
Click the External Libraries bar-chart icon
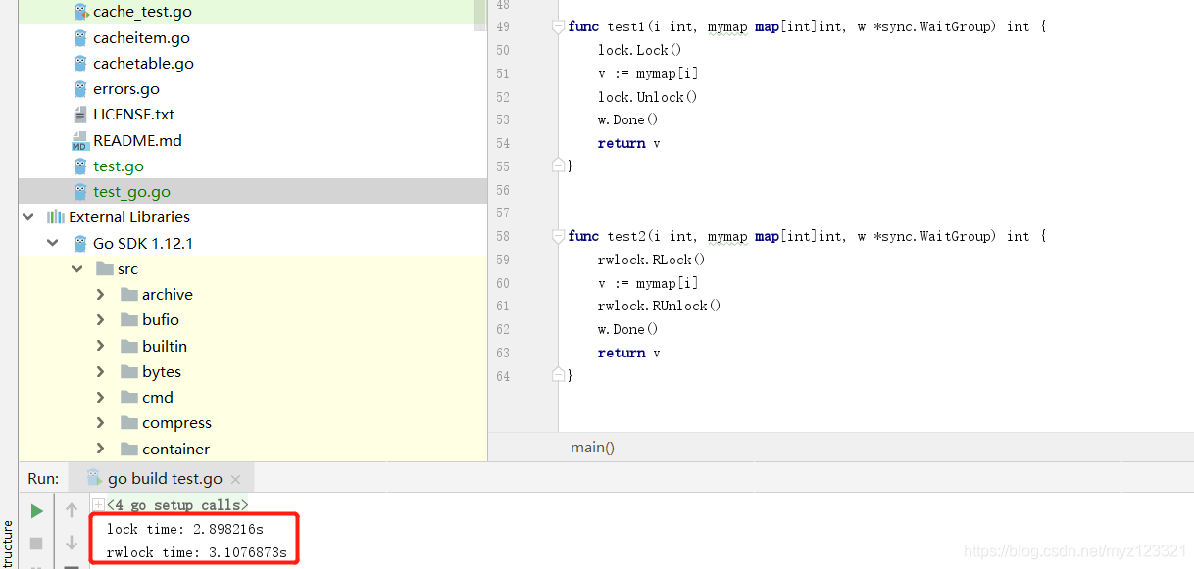tap(56, 216)
